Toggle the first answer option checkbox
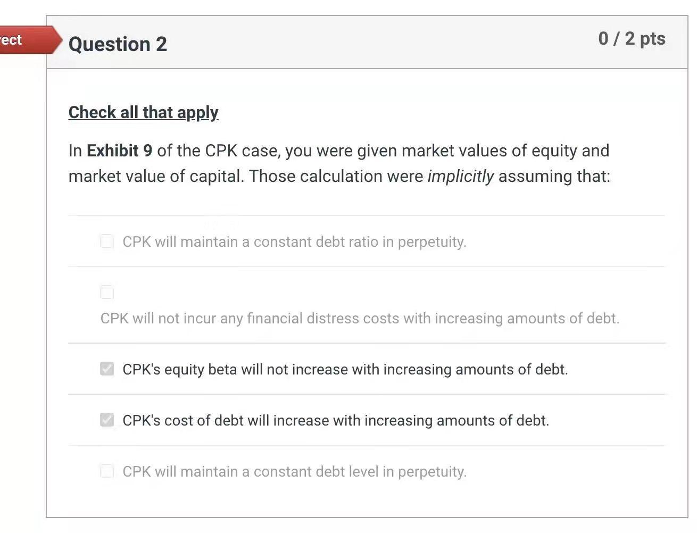Image resolution: width=697 pixels, height=533 pixels. (107, 241)
